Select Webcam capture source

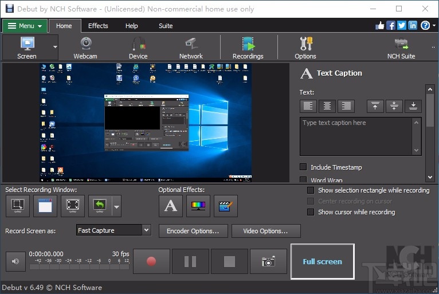click(85, 48)
